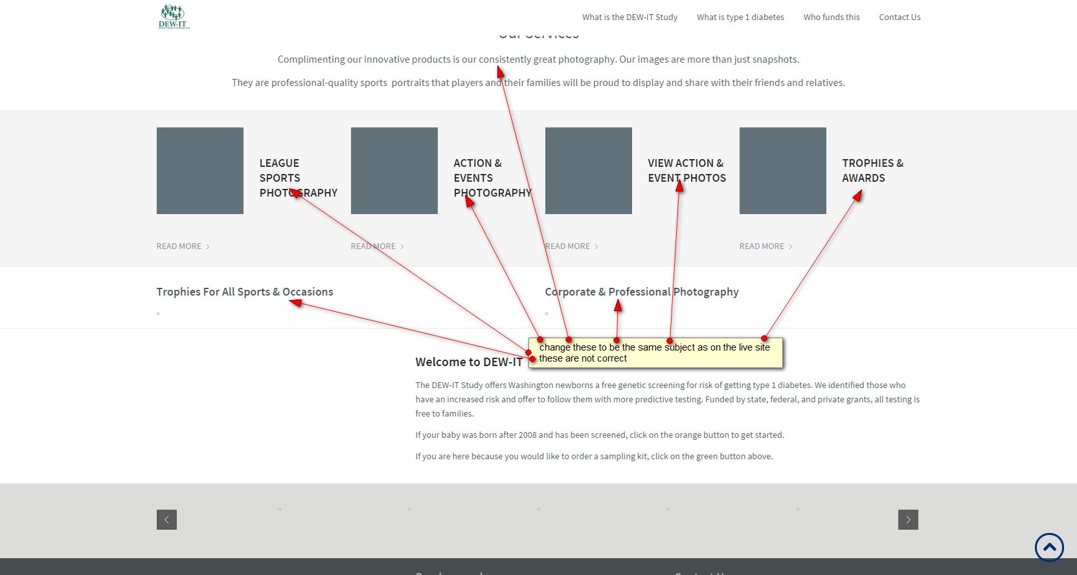The image size is (1077, 575).
Task: Click the carousel next arrow
Action: click(x=907, y=519)
